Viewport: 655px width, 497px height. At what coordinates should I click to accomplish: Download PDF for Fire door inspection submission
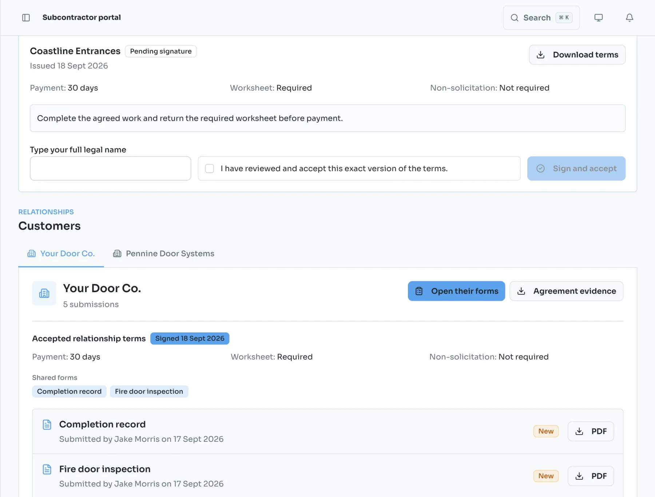point(591,476)
